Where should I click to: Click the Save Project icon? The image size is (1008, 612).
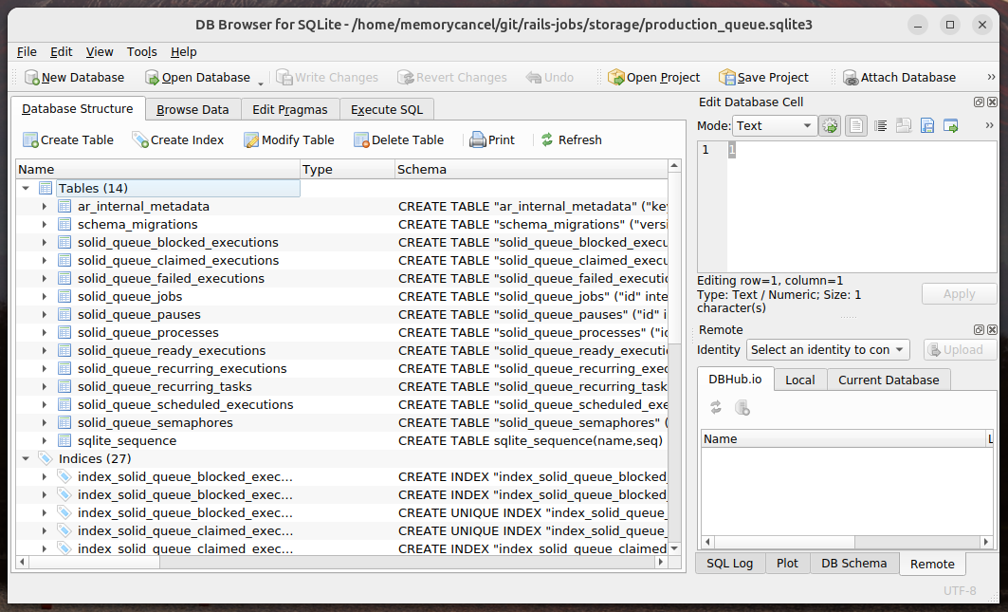[727, 77]
